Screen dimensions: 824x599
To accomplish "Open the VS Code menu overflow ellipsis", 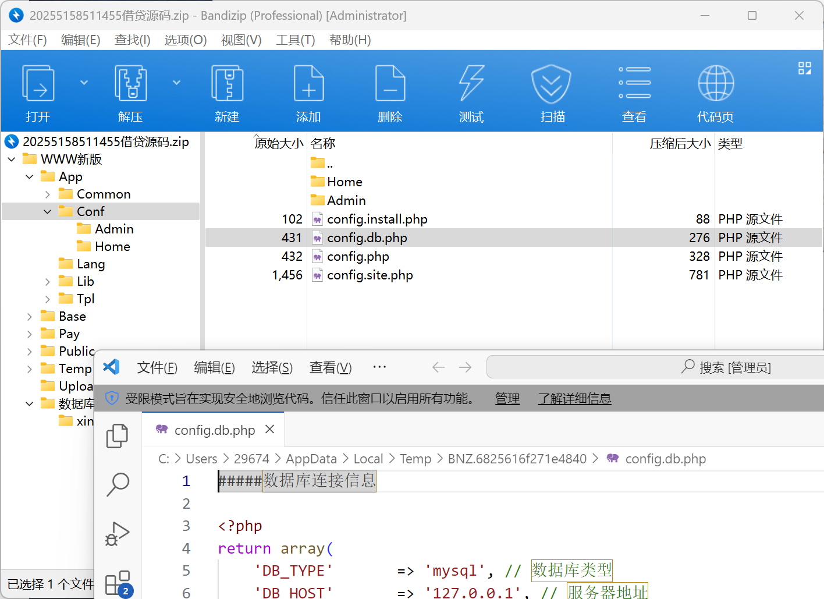I will click(x=379, y=367).
